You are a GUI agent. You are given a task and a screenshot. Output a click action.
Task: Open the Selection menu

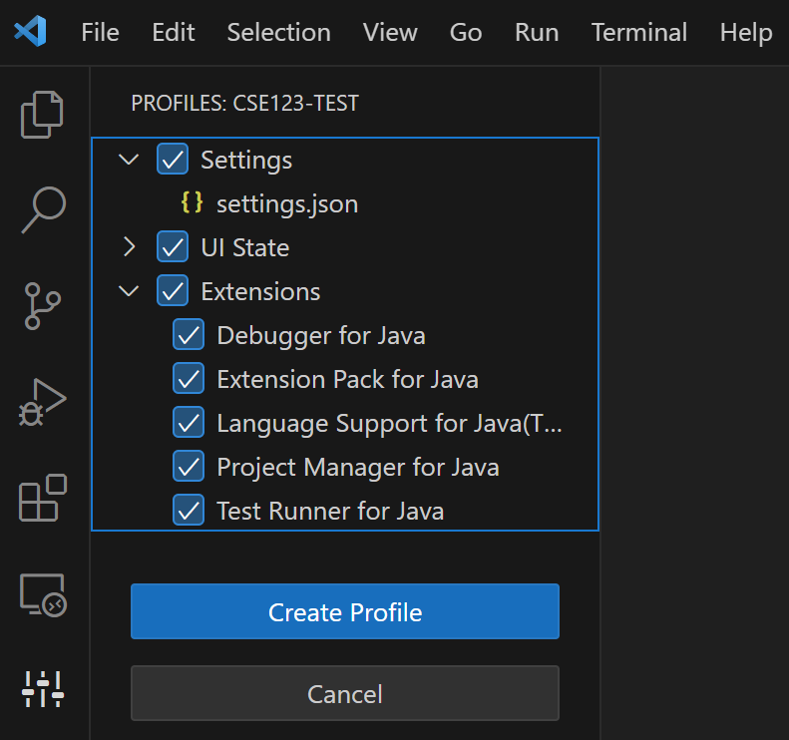coord(278,32)
